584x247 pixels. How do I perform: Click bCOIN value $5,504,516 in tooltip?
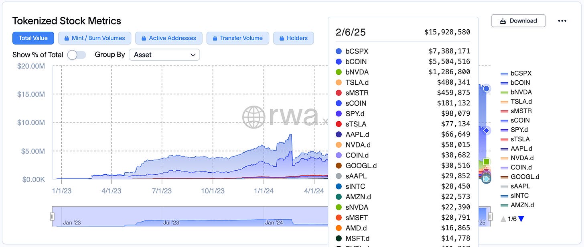tap(449, 62)
